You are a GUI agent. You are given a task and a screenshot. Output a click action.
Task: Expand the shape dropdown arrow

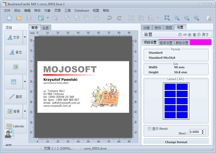[25, 82]
